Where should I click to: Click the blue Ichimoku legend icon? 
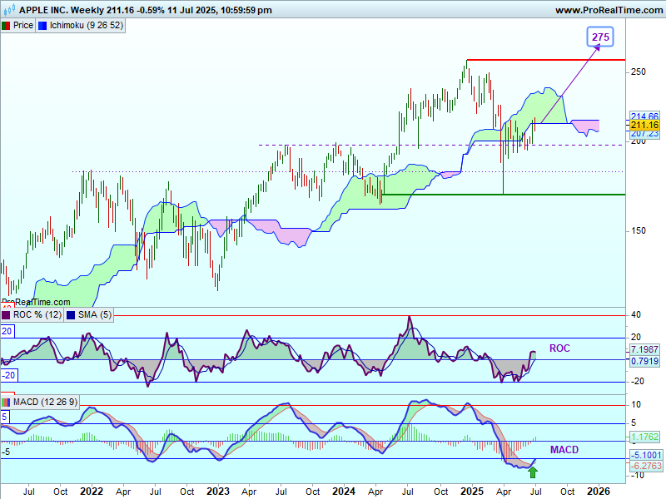pyautogui.click(x=43, y=26)
